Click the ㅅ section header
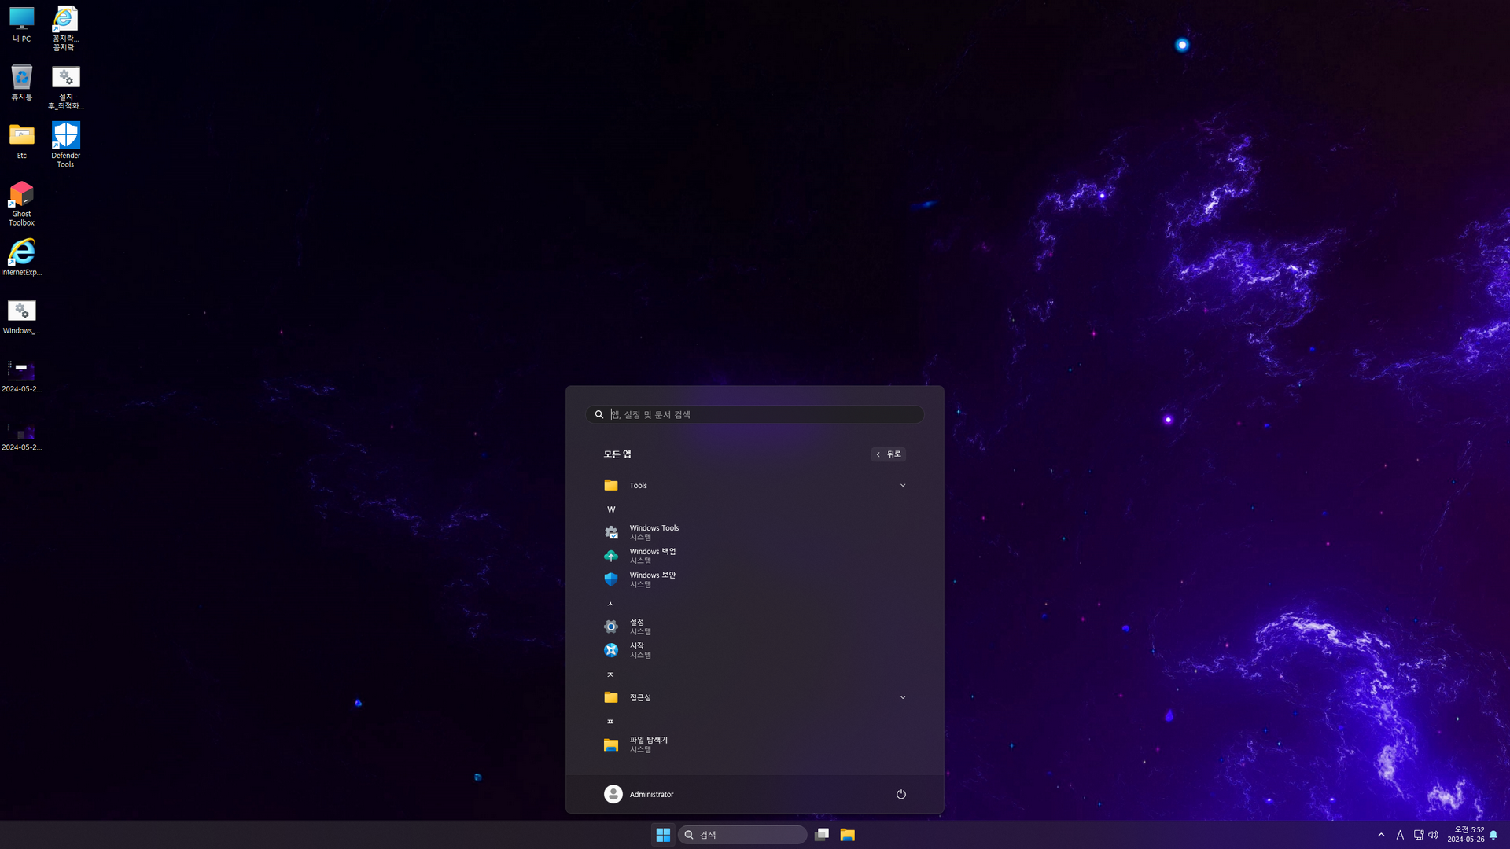 pyautogui.click(x=610, y=604)
